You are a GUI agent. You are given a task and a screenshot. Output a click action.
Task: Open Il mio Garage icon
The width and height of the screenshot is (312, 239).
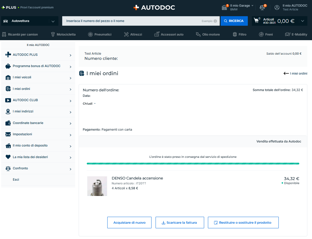click(x=224, y=8)
